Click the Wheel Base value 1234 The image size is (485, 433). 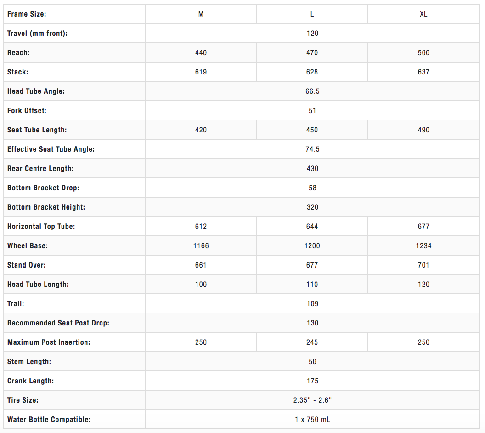[x=423, y=245]
